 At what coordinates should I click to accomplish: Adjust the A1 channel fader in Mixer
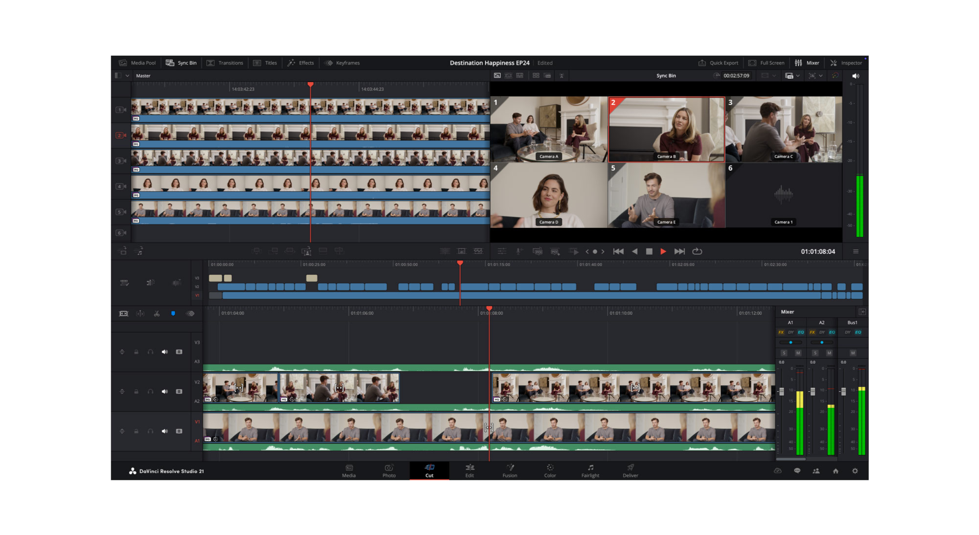click(781, 391)
